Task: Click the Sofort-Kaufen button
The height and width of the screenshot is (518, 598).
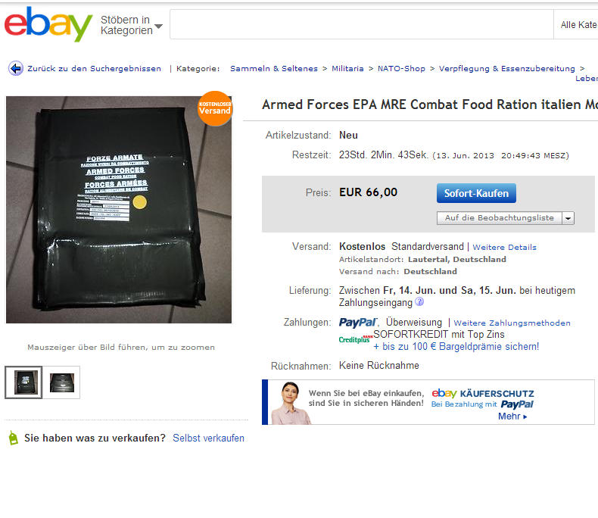Action: point(476,193)
